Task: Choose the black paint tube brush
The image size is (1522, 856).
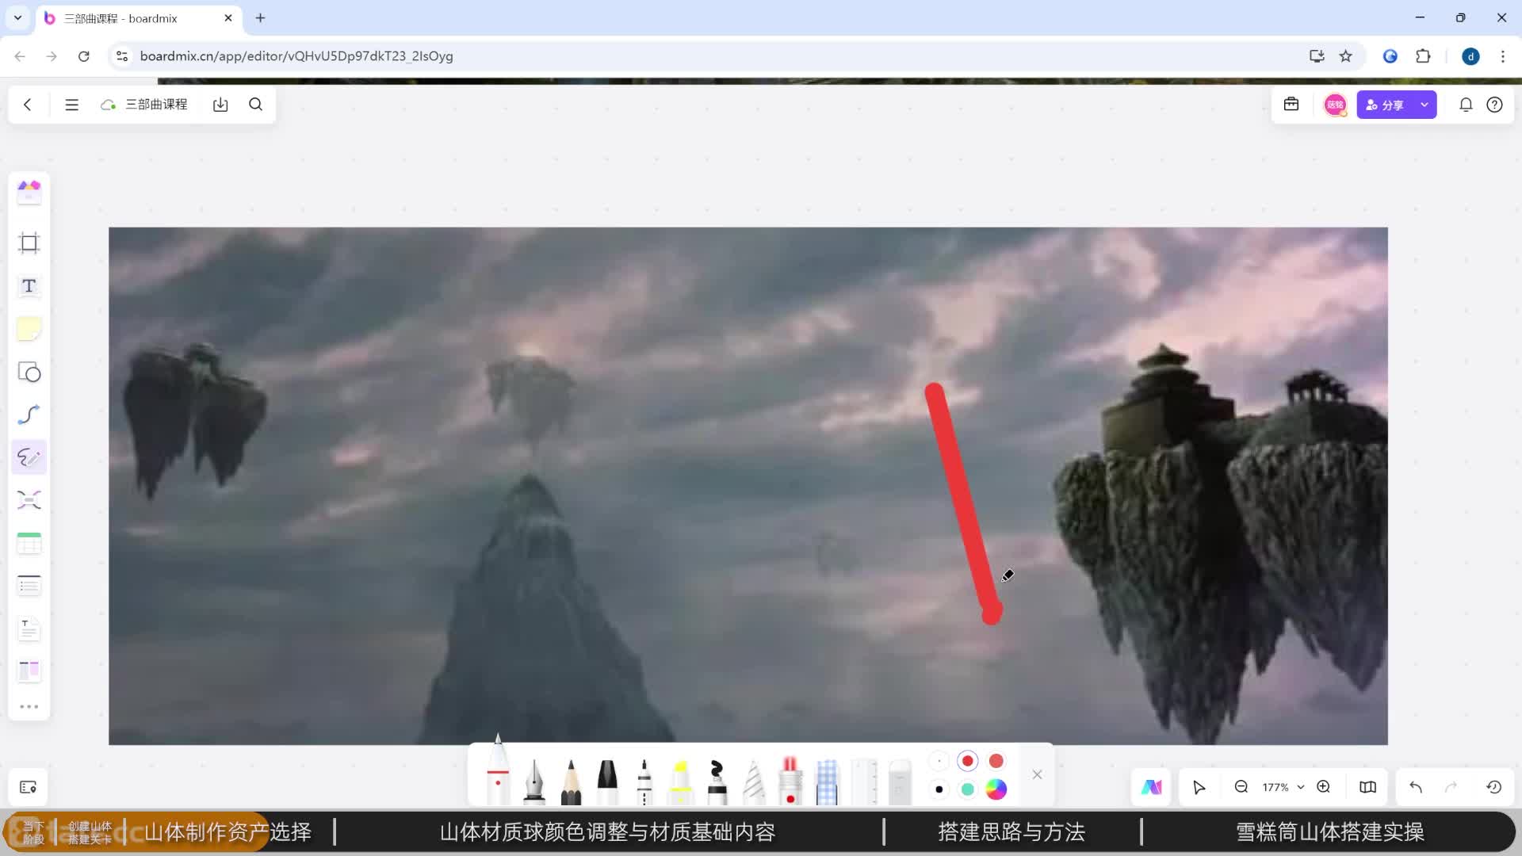Action: (x=717, y=781)
